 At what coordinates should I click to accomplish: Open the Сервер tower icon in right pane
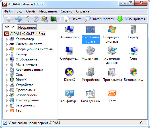pos(133,30)
